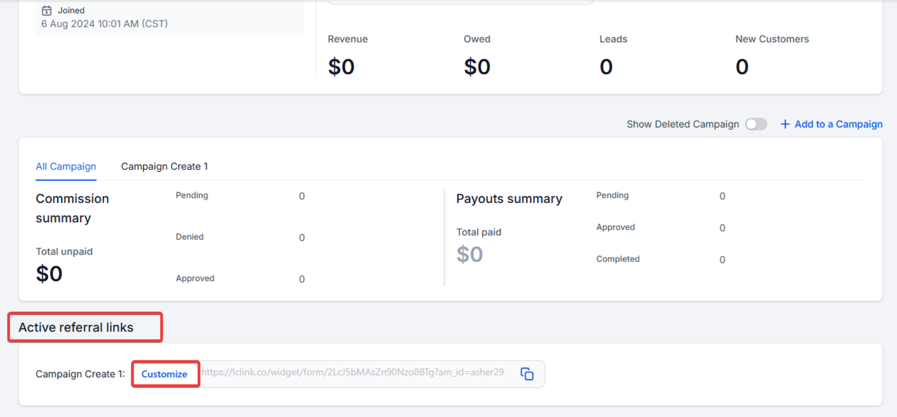
Task: Click the Joined date and time text
Action: coord(105,24)
